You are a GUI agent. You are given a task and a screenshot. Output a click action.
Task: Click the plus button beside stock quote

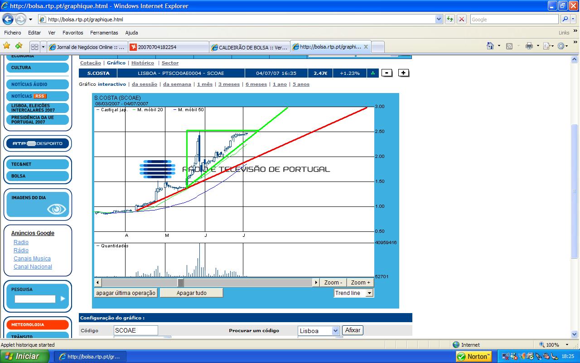(403, 73)
